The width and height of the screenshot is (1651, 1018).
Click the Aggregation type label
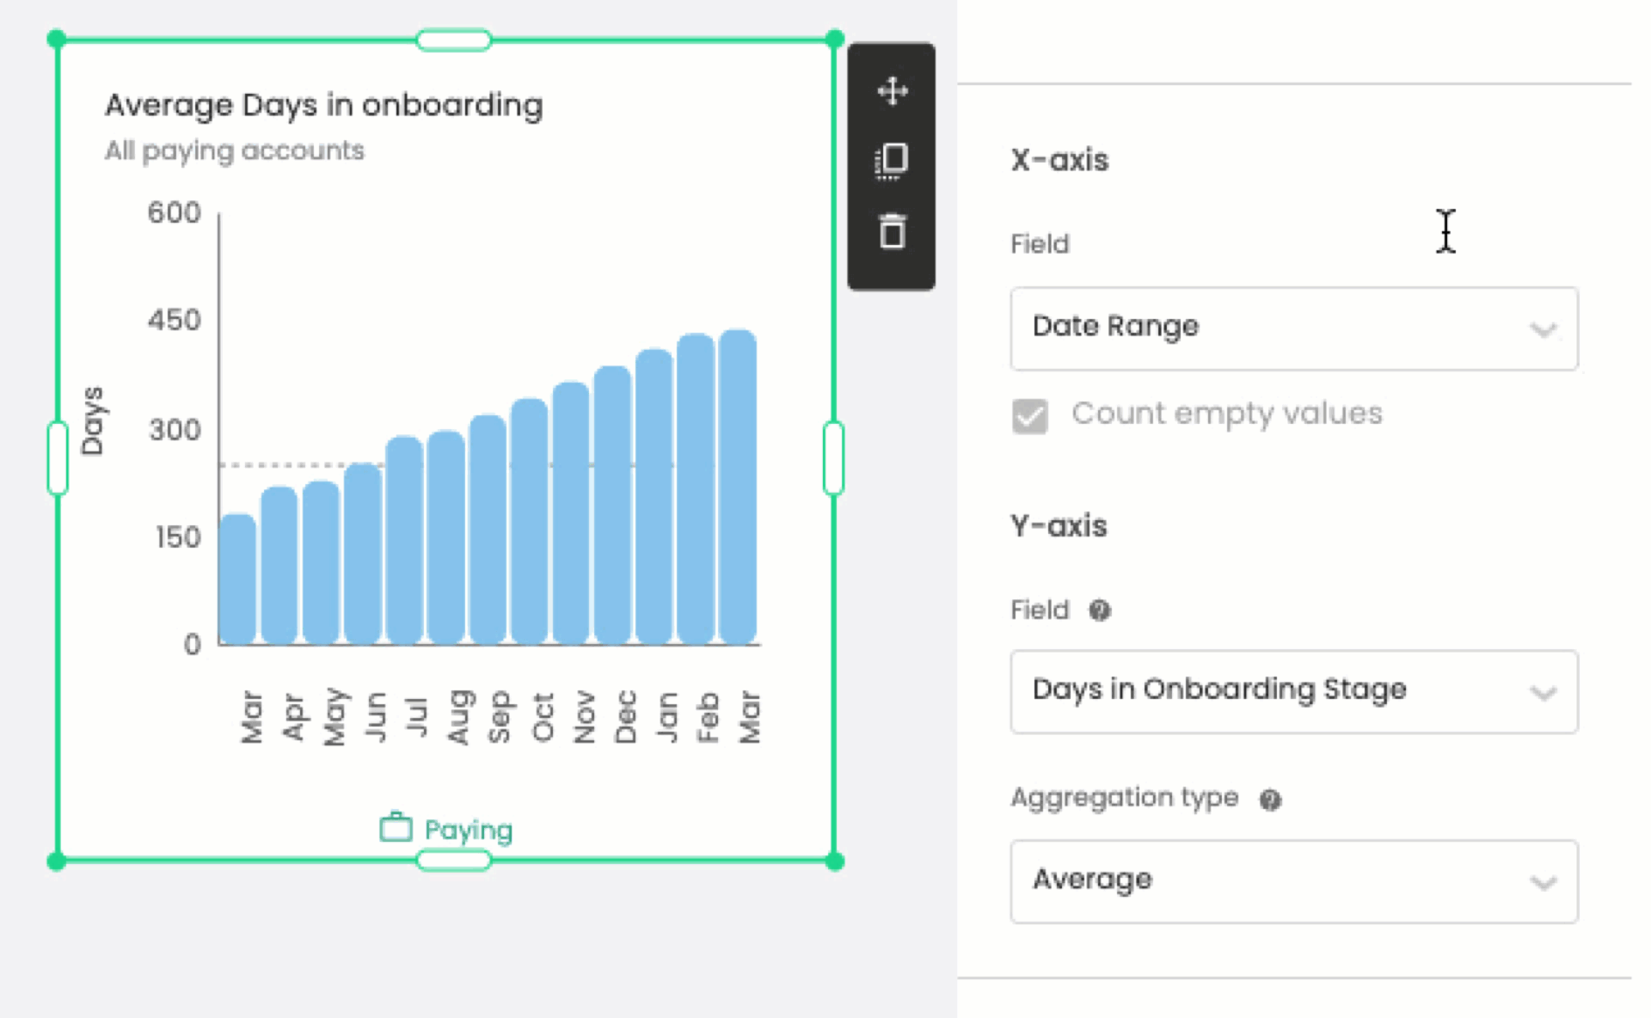(1125, 798)
